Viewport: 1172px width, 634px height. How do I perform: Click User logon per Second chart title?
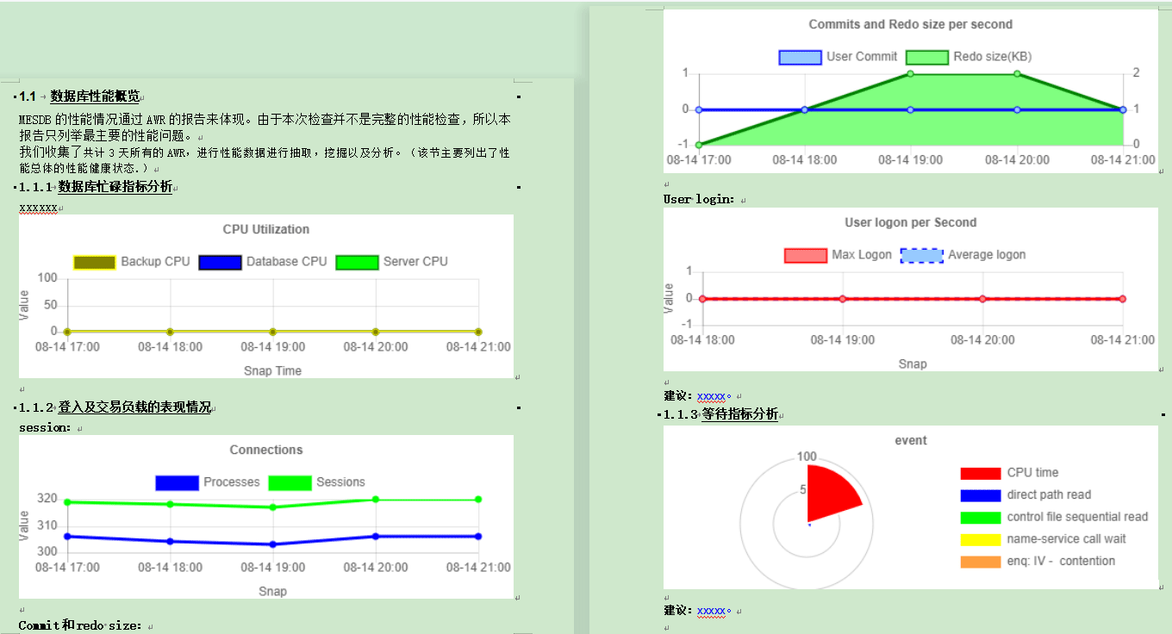[x=911, y=222]
